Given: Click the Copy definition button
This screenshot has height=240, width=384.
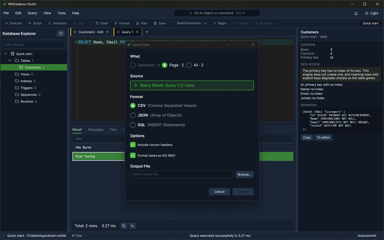Looking at the screenshot, I should [307, 138].
